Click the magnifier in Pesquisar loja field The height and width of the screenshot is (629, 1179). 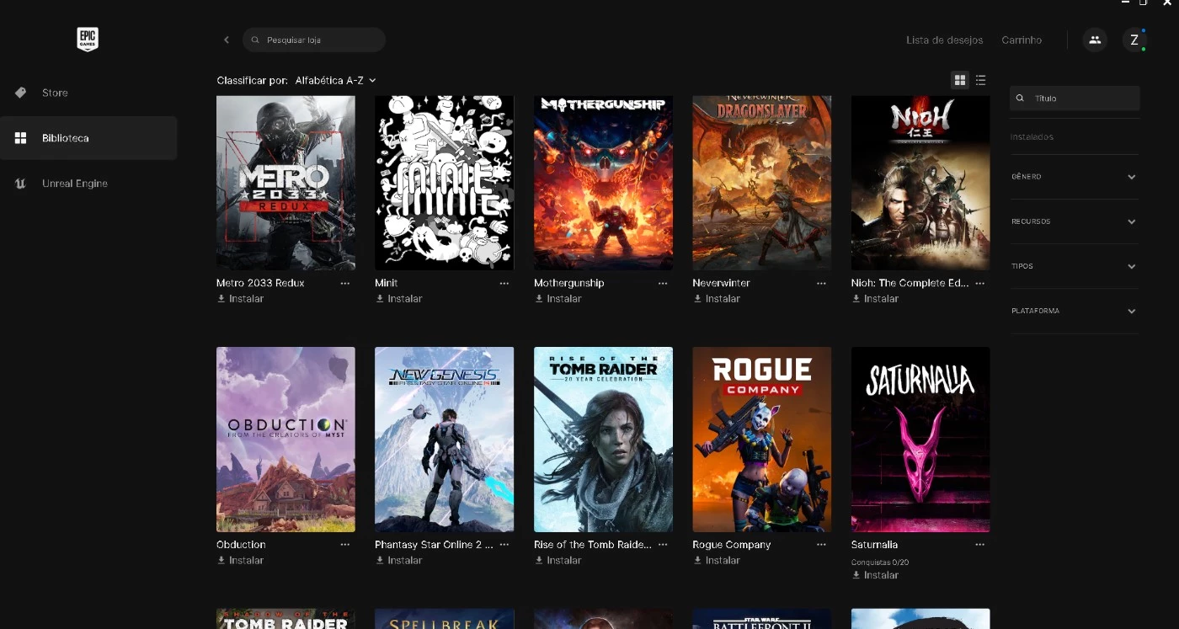pyautogui.click(x=256, y=40)
